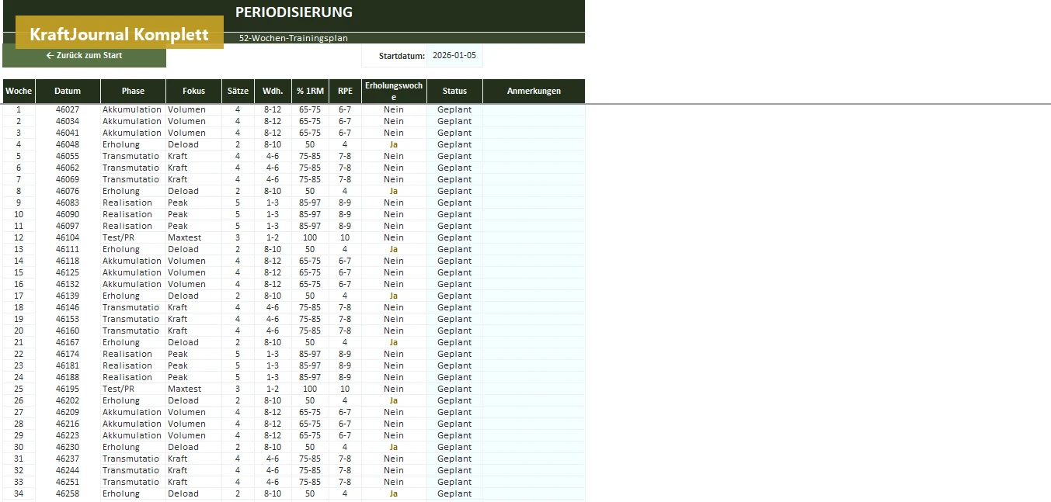Select the Test/PR phase cell in week 12
Viewport: 1051px width, 502px height.
tap(133, 237)
